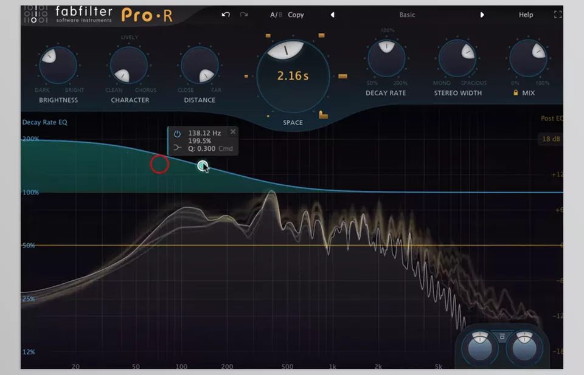The width and height of the screenshot is (584, 375).
Task: Toggle the Mix lock icon
Action: (515, 92)
